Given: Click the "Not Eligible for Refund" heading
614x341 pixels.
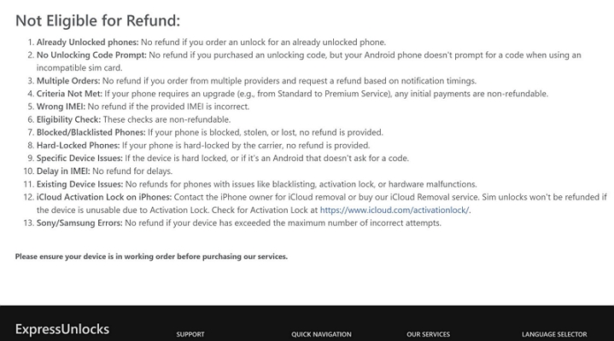Looking at the screenshot, I should 97,20.
